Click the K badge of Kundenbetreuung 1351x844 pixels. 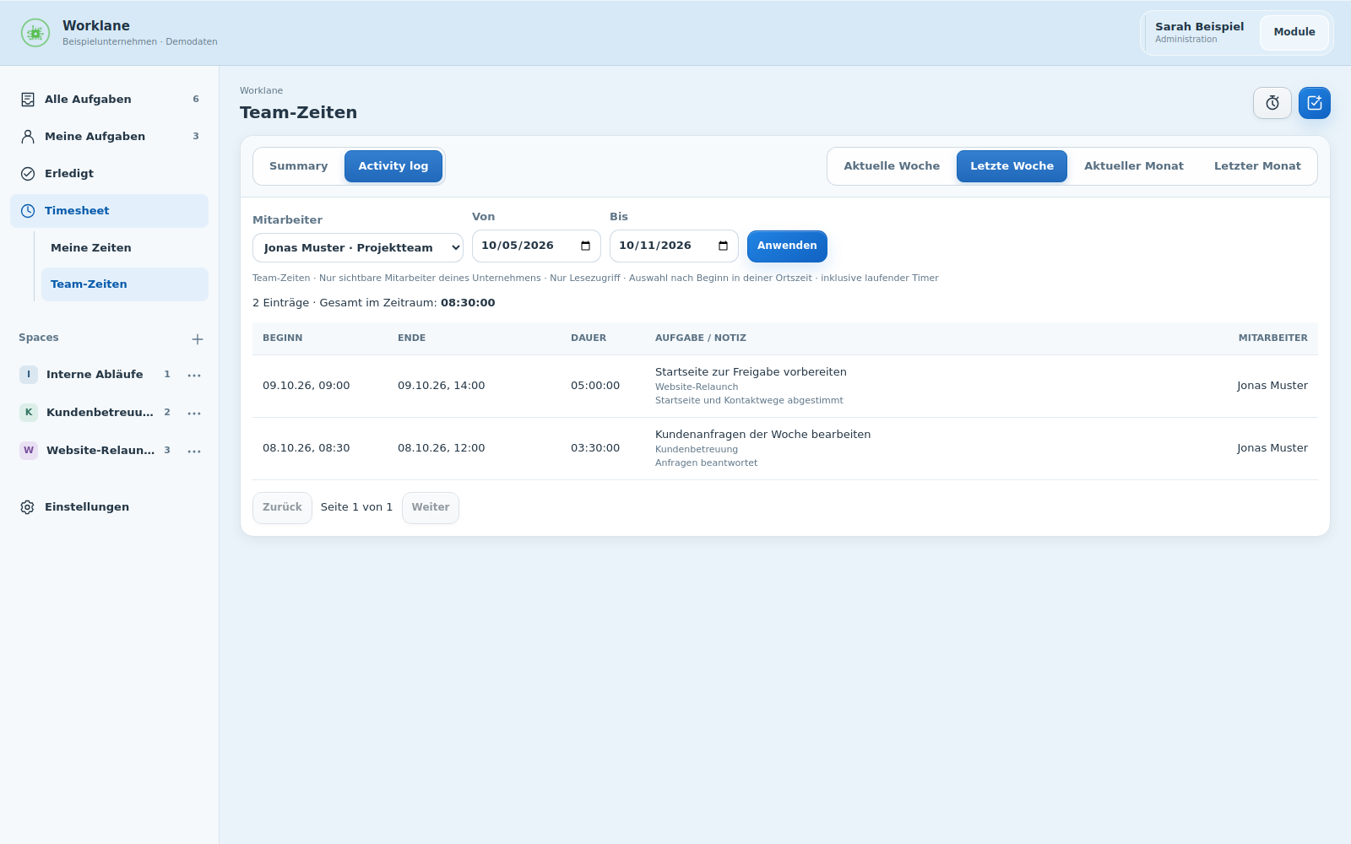click(x=29, y=413)
